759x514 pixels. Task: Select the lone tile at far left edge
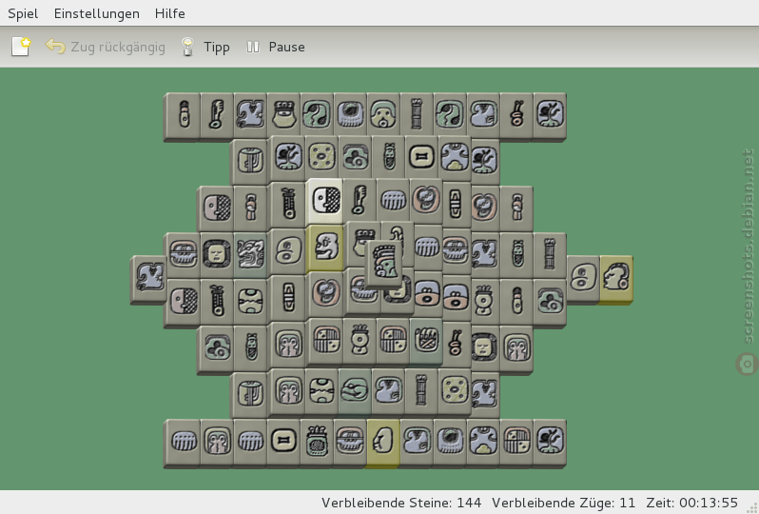tap(148, 280)
